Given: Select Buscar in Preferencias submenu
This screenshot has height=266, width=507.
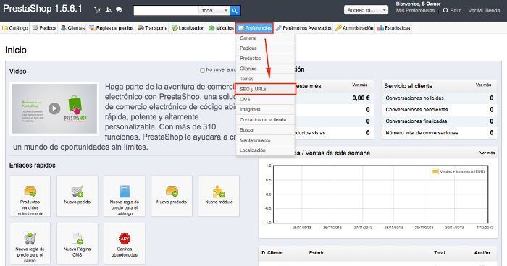Looking at the screenshot, I should coord(265,130).
